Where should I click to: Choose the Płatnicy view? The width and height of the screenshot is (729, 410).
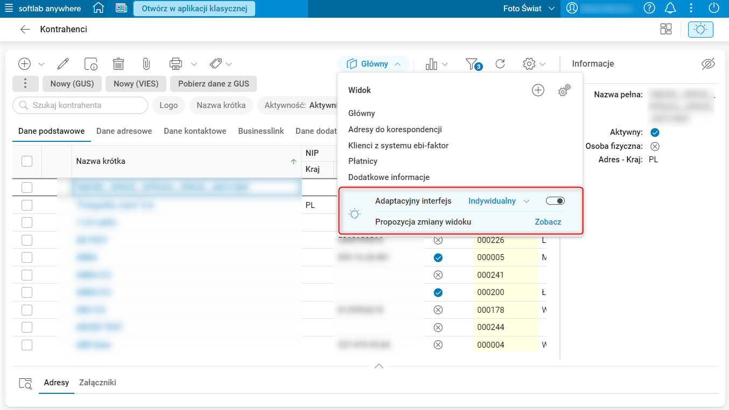point(363,161)
